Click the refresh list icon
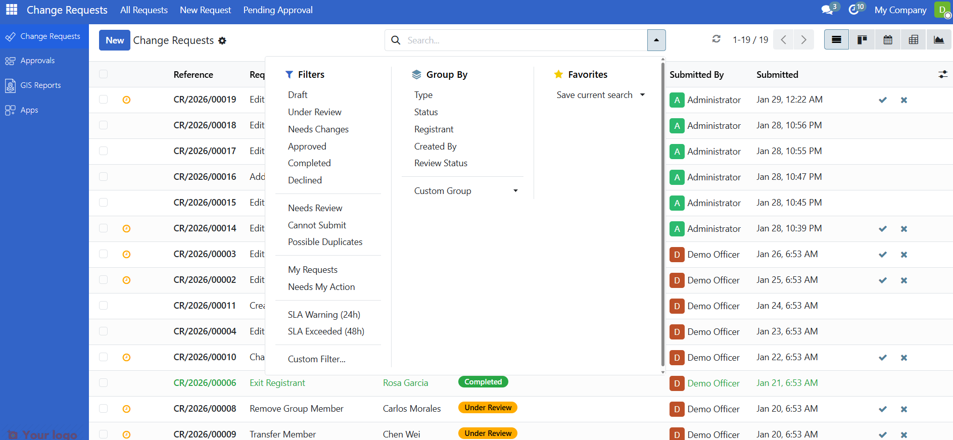Image resolution: width=953 pixels, height=440 pixels. click(717, 39)
